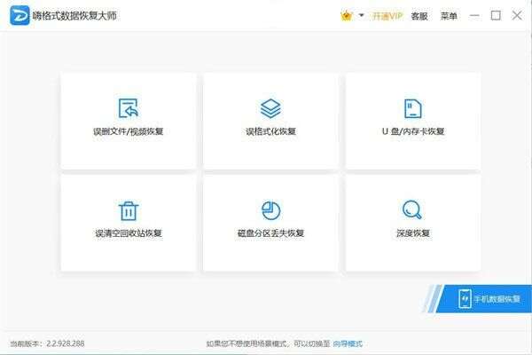
Task: Select the 误格式化恢复 layers icon
Action: pyautogui.click(x=270, y=108)
